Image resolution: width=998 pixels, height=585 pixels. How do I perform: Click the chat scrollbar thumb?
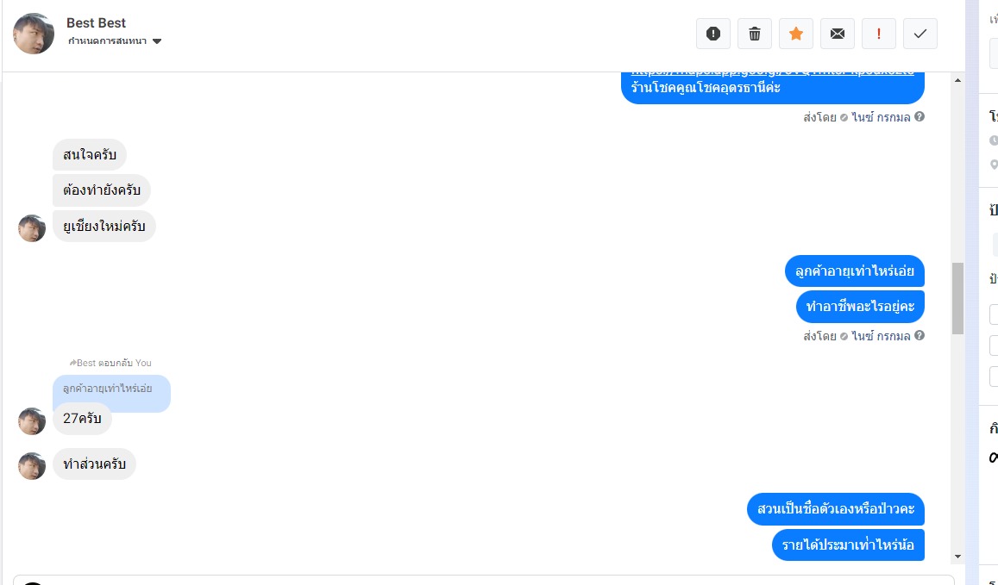(x=957, y=298)
